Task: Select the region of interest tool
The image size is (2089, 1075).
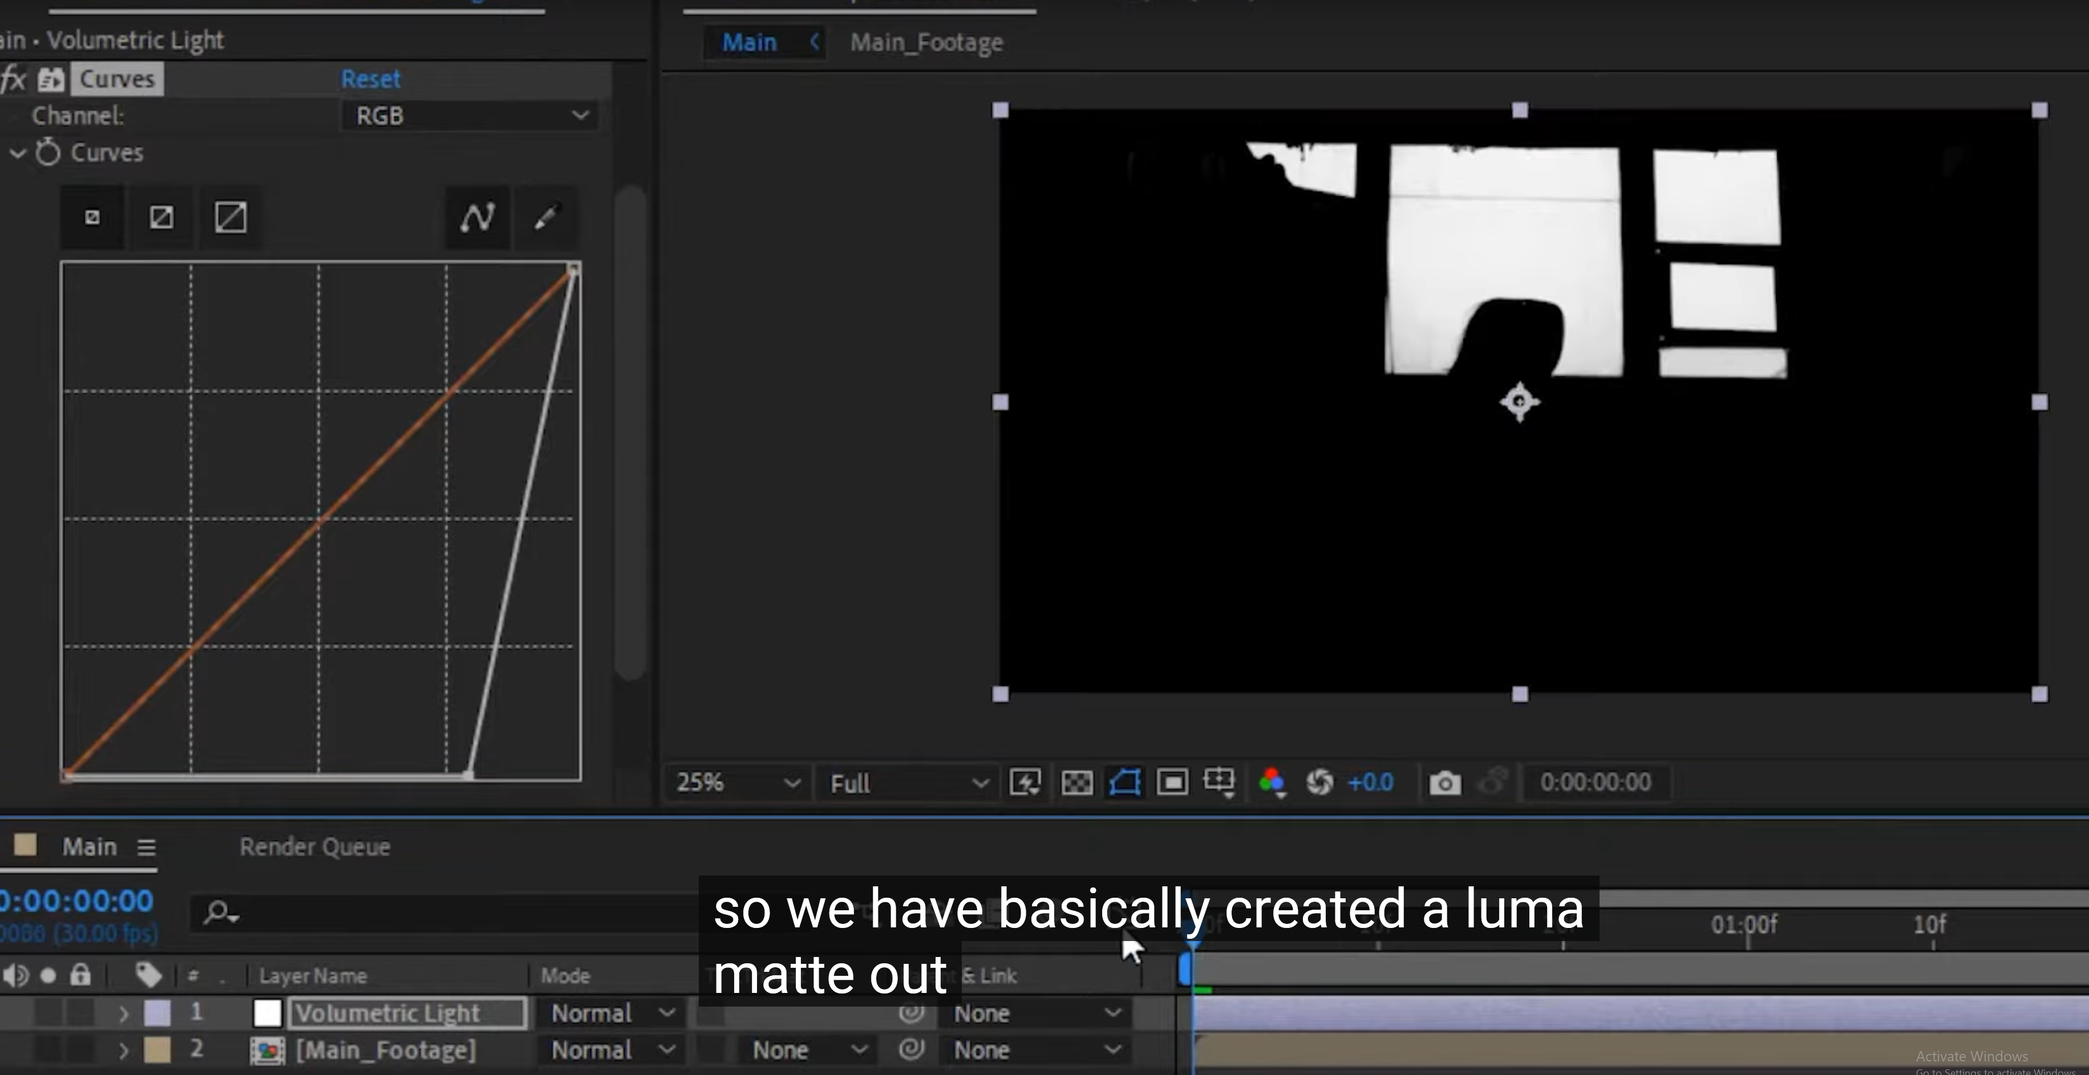Action: pyautogui.click(x=1173, y=782)
